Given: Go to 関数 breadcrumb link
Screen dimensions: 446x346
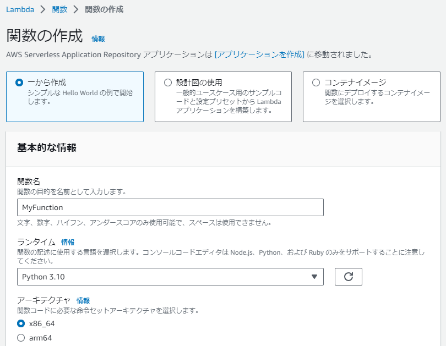Looking at the screenshot, I should click(x=59, y=9).
